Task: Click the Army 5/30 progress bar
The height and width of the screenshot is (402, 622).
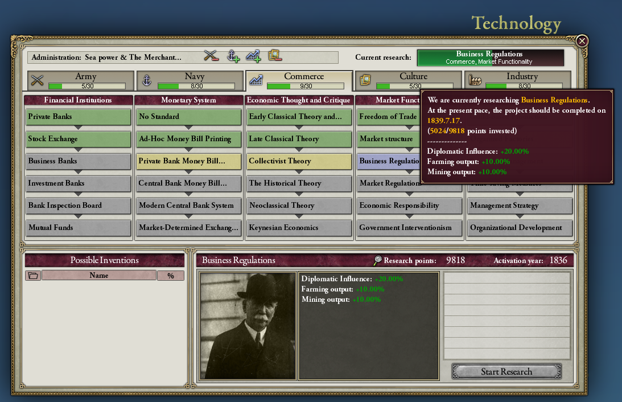Action: pyautogui.click(x=87, y=86)
